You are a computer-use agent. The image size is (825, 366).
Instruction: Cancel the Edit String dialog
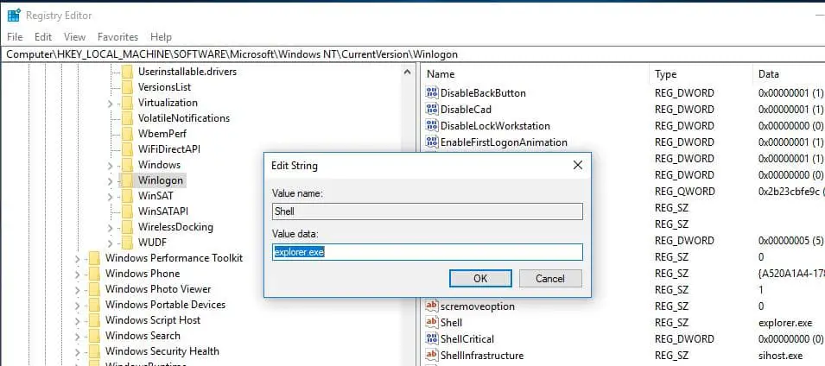click(550, 279)
